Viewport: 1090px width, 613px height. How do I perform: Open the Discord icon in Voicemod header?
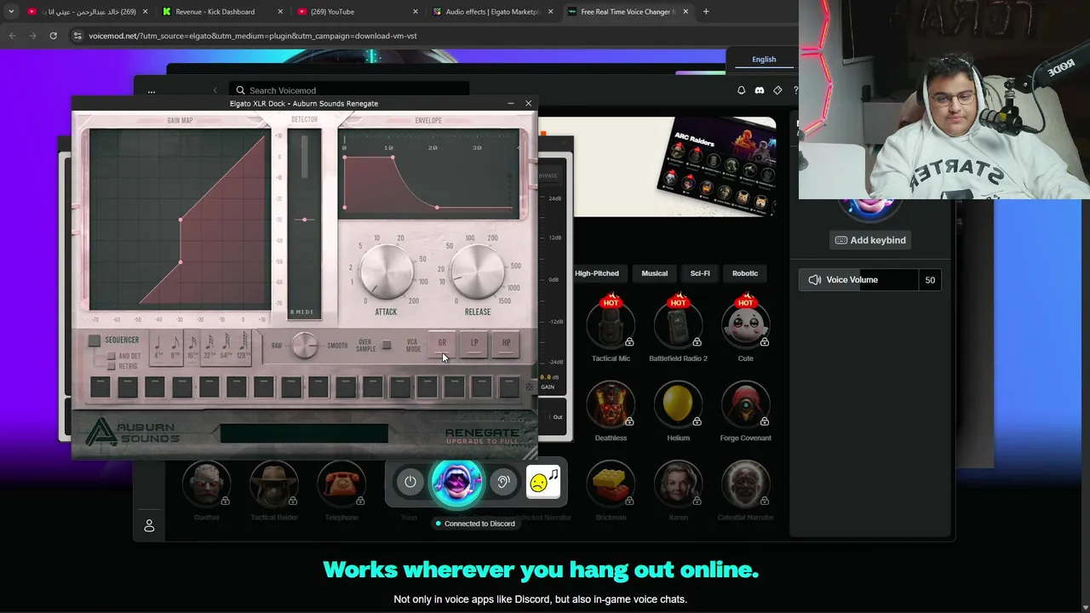tap(760, 90)
